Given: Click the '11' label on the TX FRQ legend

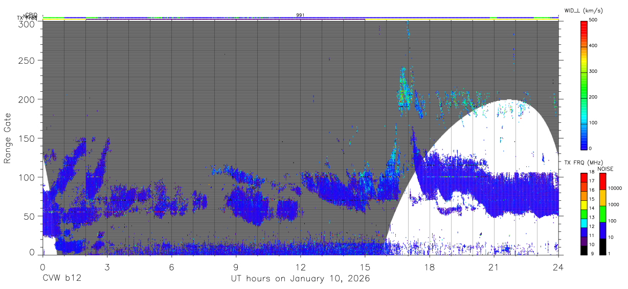Looking at the screenshot, I should pos(591,235).
